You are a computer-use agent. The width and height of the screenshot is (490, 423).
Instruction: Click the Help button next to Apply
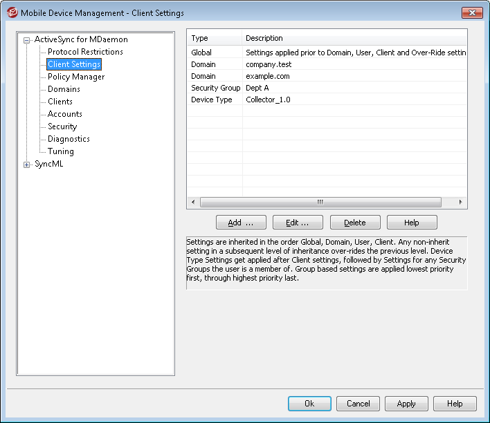[455, 404]
